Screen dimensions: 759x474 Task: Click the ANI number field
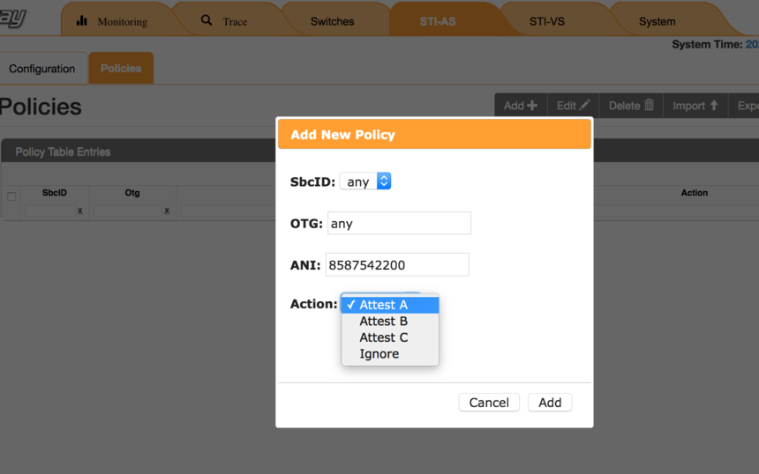(x=397, y=265)
